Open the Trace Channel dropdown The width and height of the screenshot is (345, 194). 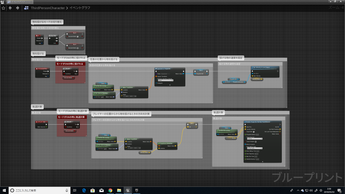254,139
